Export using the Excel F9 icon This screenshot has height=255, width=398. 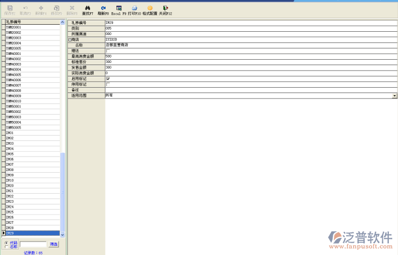pos(118,8)
